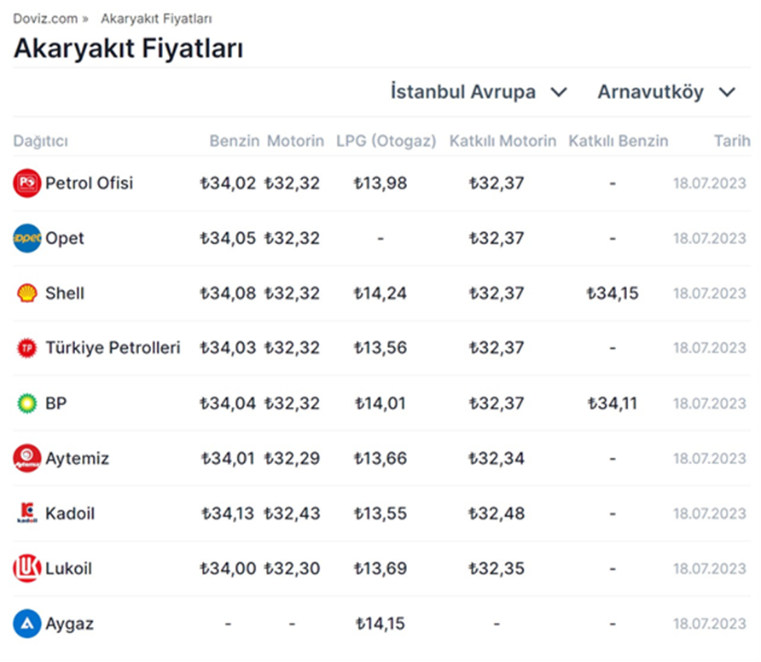The width and height of the screenshot is (761, 662).
Task: Click the Aytemiz logo icon
Action: coord(27,459)
